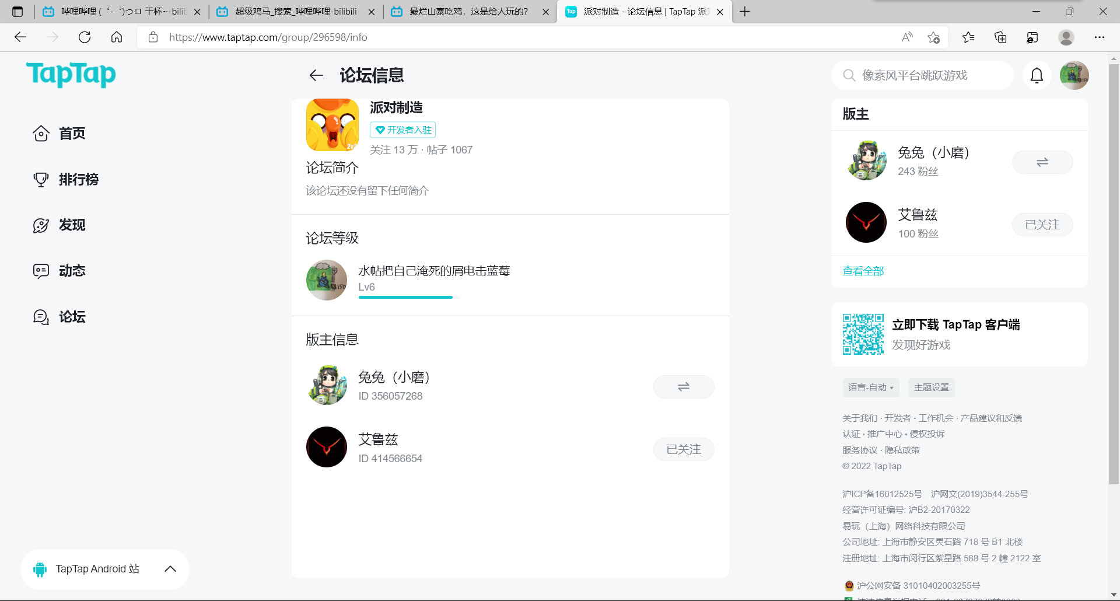Click the browser address bar URL
Image resolution: width=1120 pixels, height=601 pixels.
268,37
